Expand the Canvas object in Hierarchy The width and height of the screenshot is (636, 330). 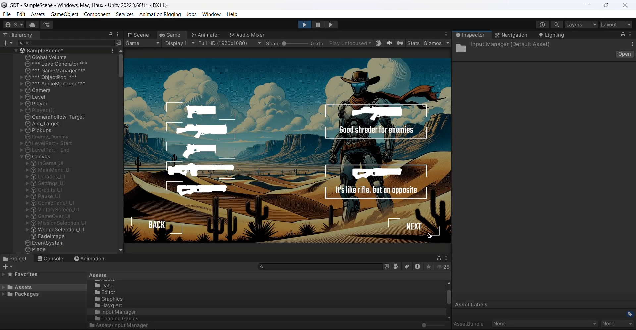click(x=22, y=157)
